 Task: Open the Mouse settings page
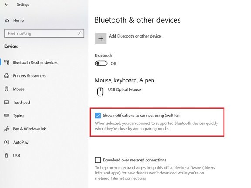[x=19, y=89]
